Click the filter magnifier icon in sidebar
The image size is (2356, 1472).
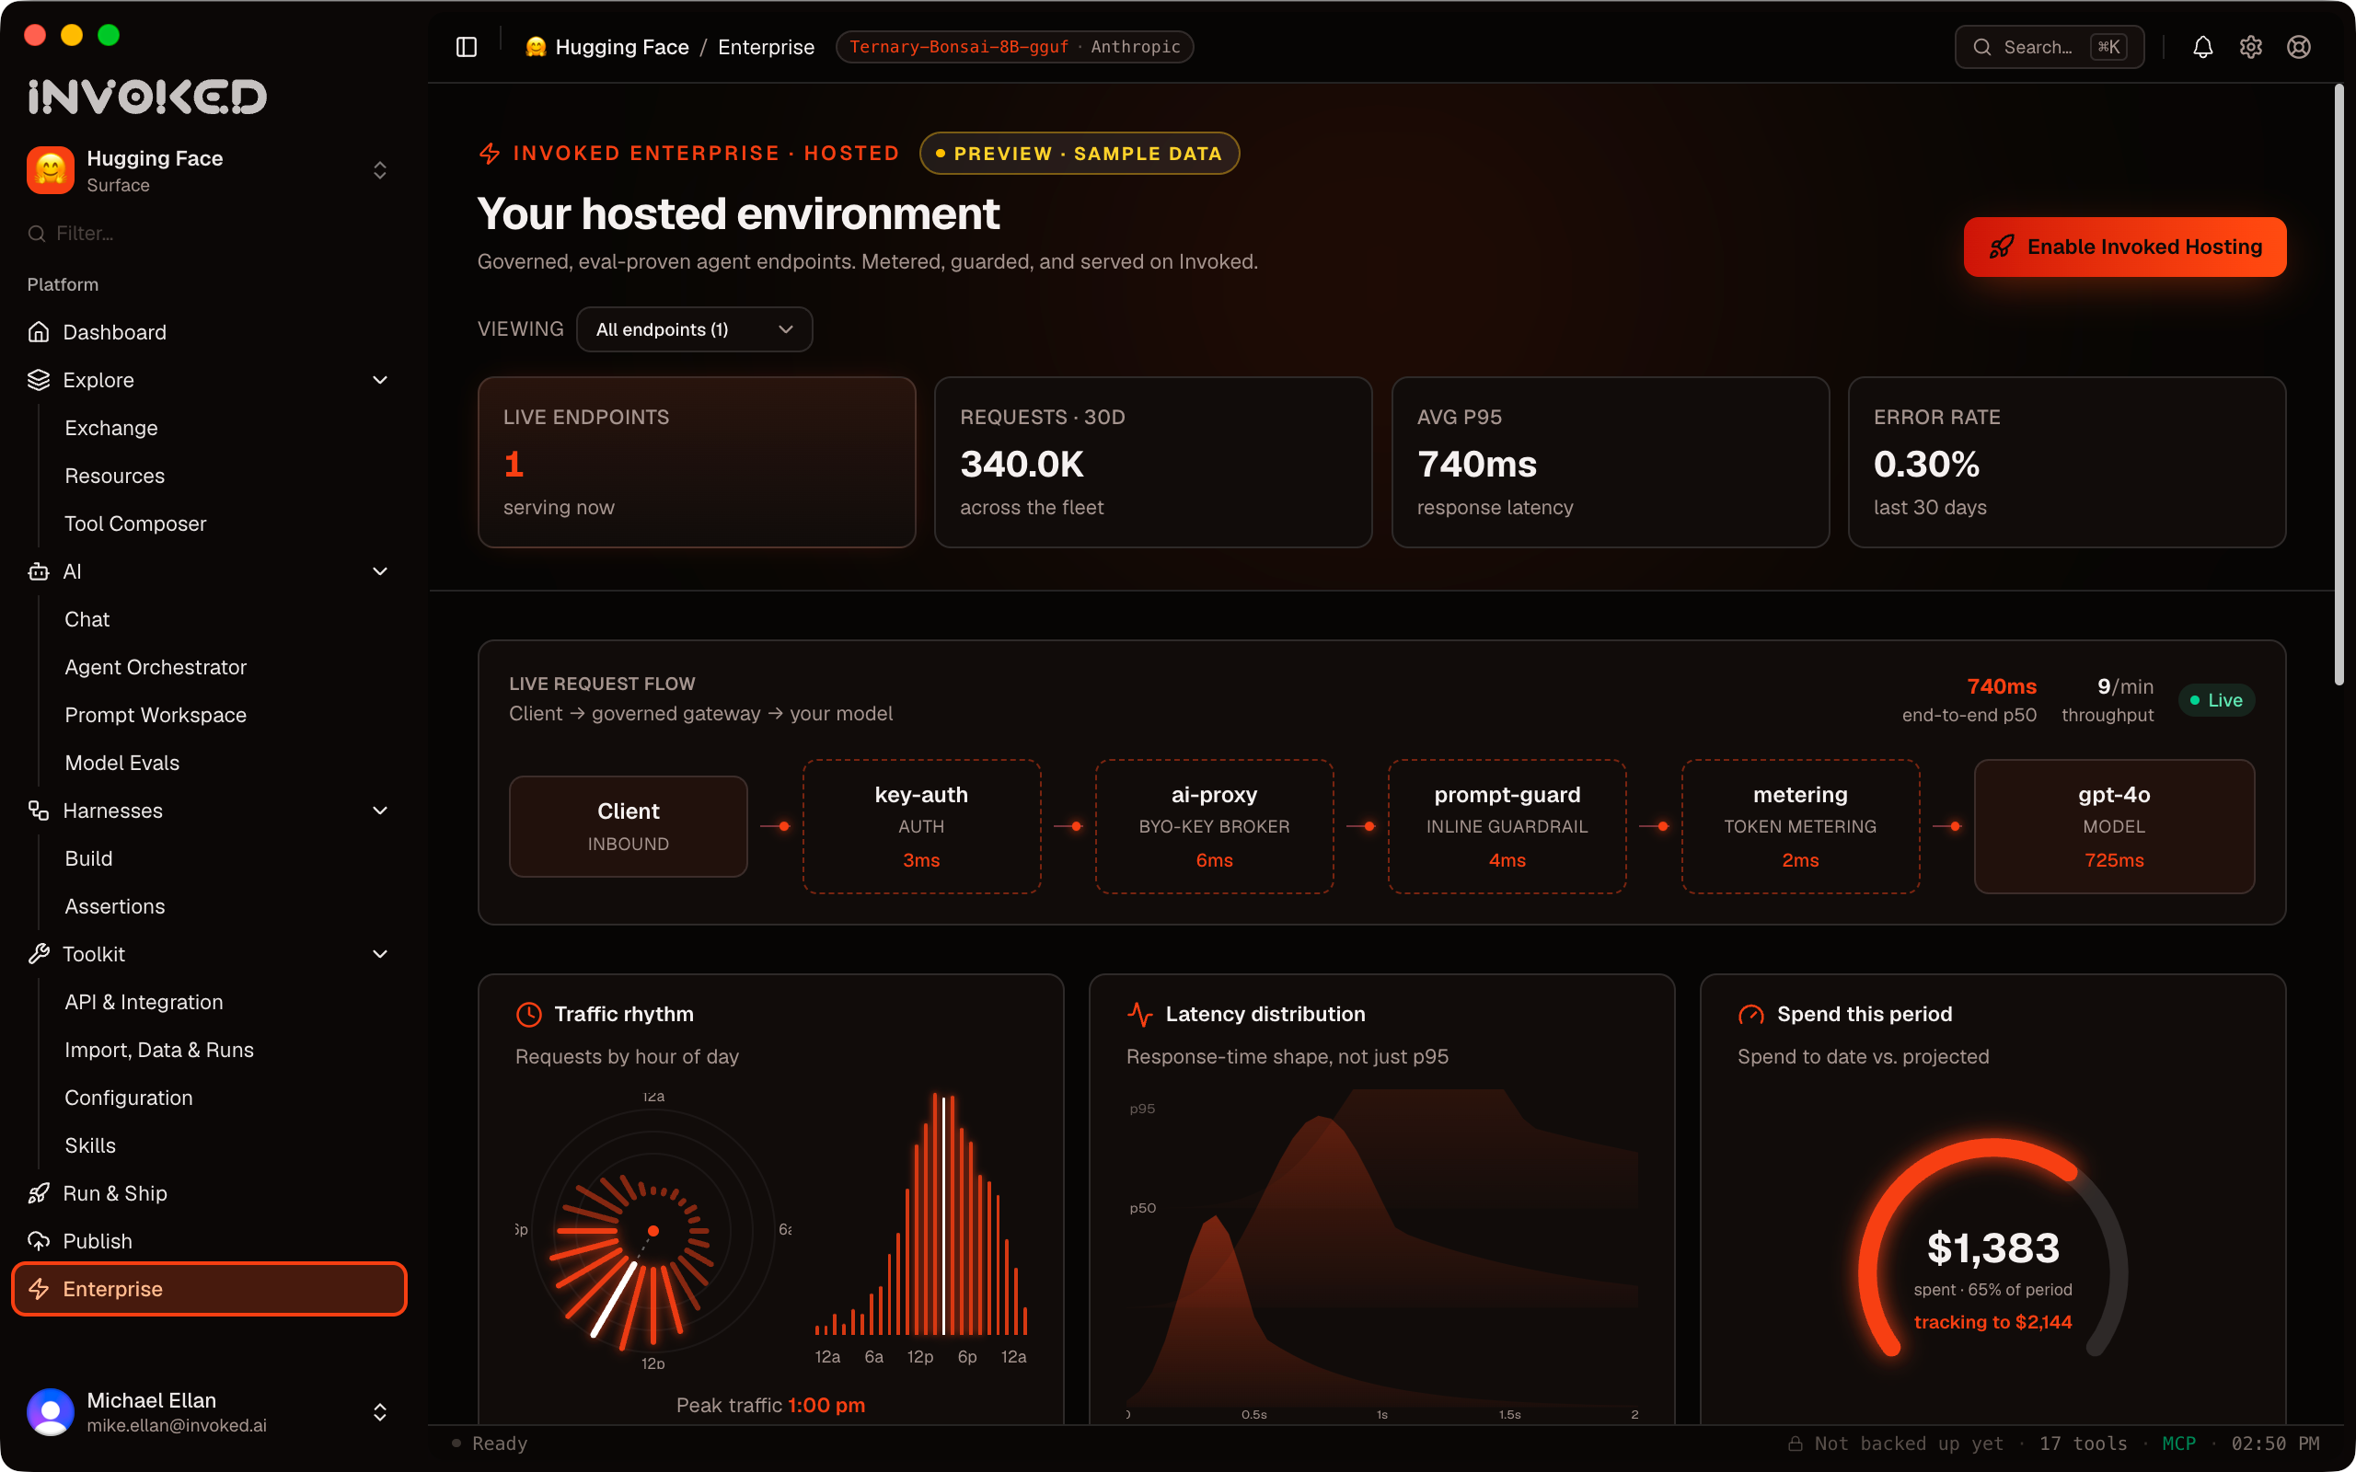(37, 234)
